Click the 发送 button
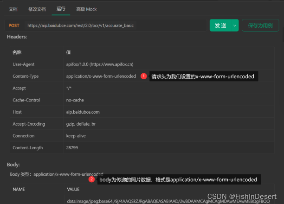Viewport: 284px width, 204px height. [x=220, y=25]
